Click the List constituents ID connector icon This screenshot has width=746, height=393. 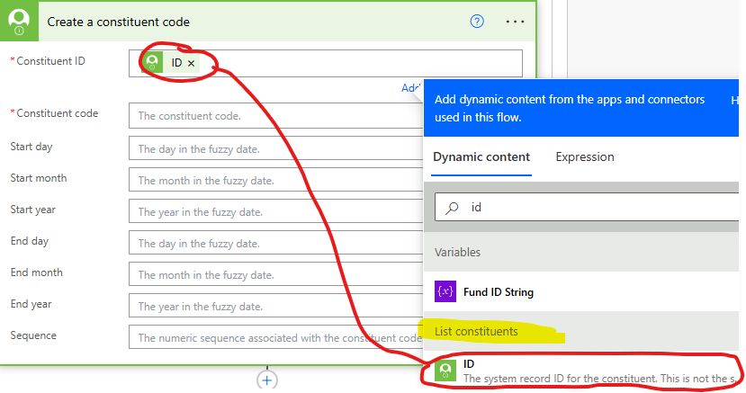tap(445, 371)
